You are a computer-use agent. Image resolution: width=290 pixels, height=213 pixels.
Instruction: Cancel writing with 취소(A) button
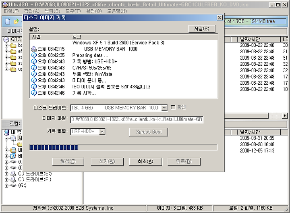pyautogui.click(x=145, y=161)
